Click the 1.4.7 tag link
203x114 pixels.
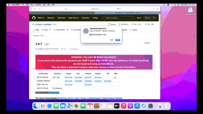pyautogui.click(x=64, y=49)
